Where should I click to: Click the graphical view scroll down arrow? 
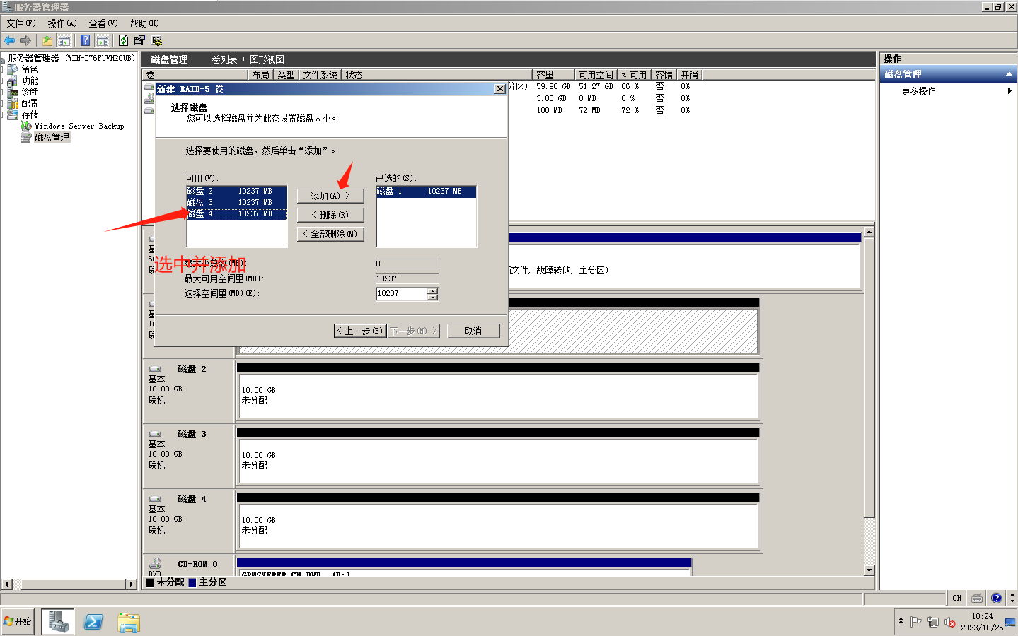(x=869, y=570)
